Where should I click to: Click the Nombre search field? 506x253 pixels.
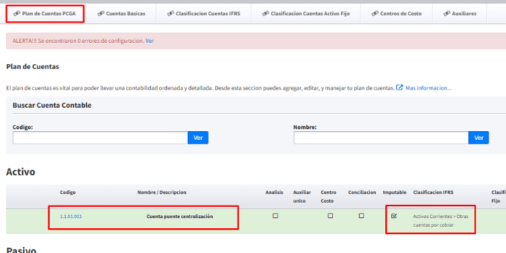coord(381,138)
